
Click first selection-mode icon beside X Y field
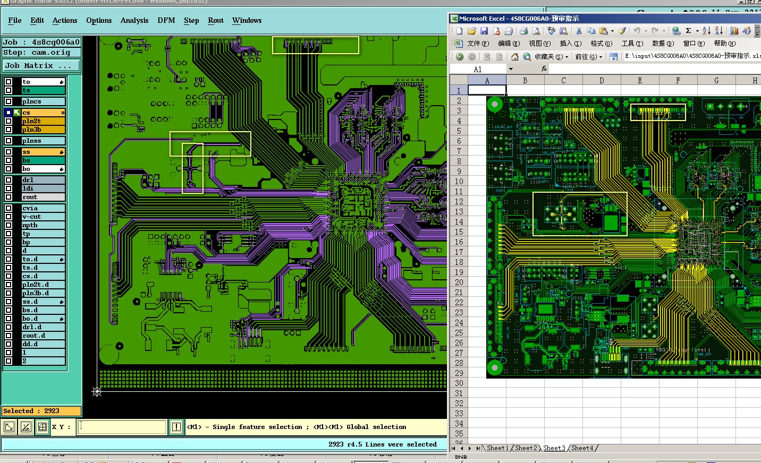click(9, 427)
